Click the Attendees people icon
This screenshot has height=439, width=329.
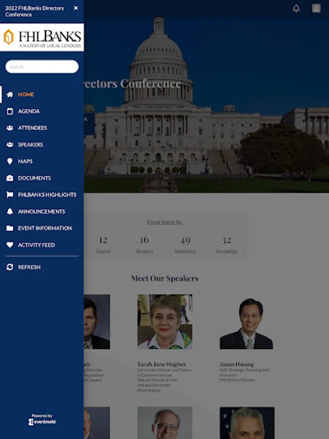click(x=10, y=128)
